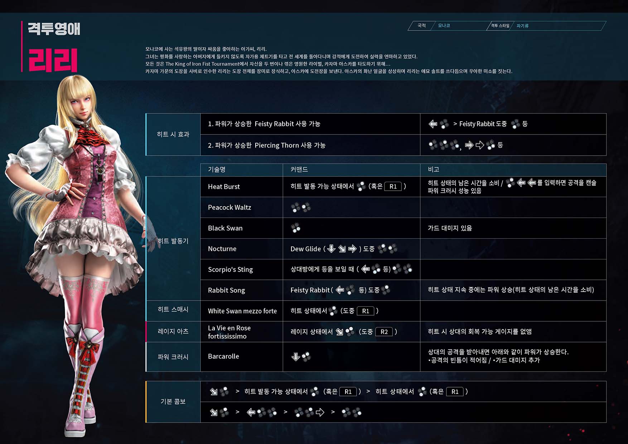The height and width of the screenshot is (444, 628).
Task: Click the 커맨드 column header
Action: pyautogui.click(x=299, y=169)
